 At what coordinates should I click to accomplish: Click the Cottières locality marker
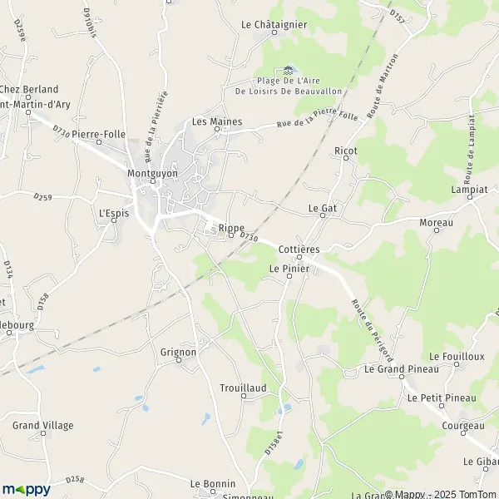click(x=299, y=257)
